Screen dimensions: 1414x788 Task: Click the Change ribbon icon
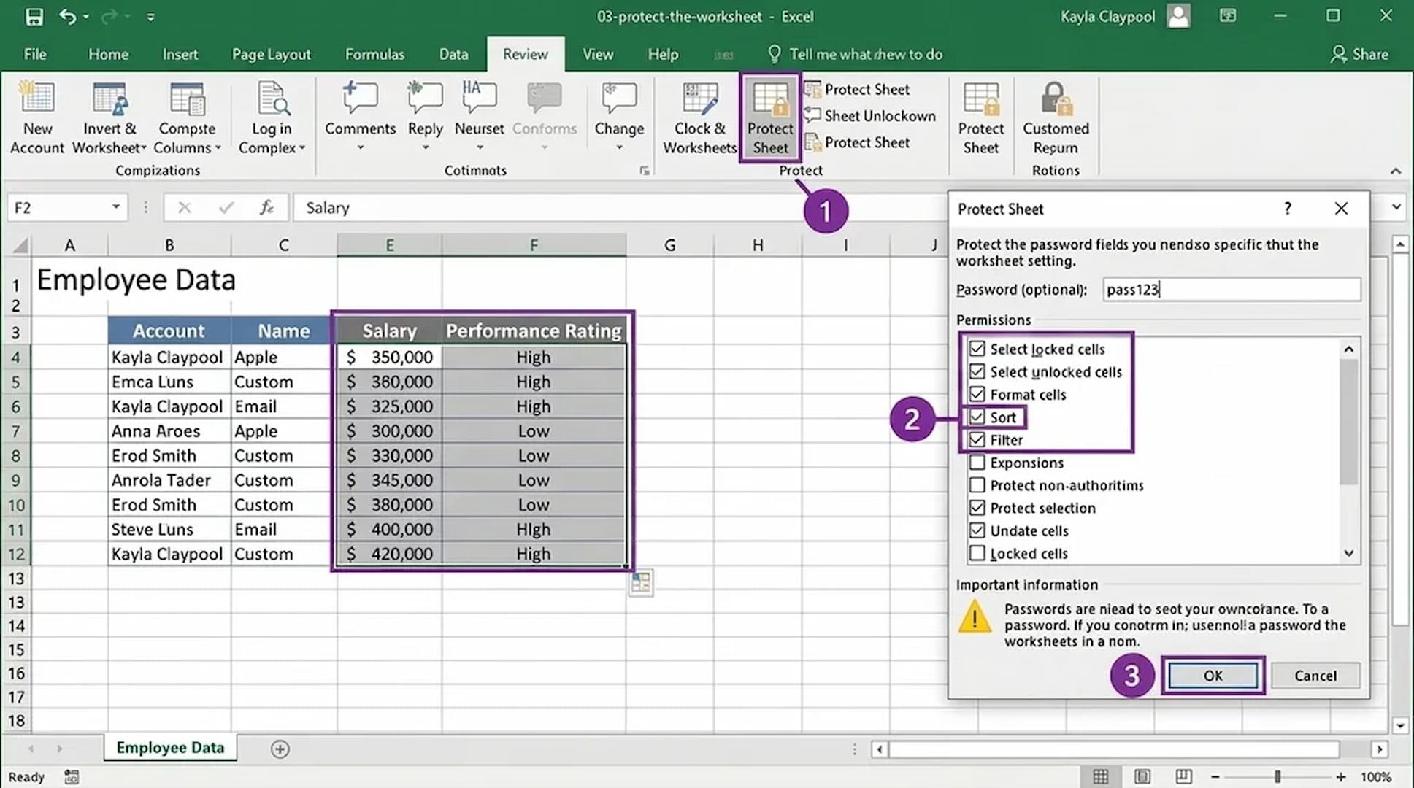(x=618, y=98)
